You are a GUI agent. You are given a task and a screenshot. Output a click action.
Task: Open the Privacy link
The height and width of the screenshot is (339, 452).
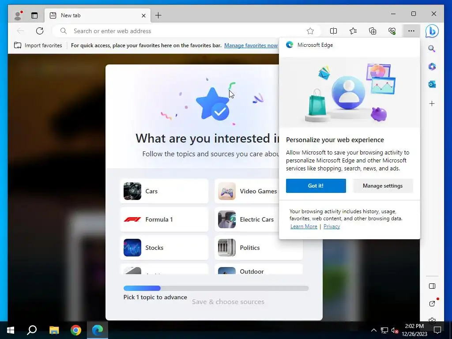[331, 226]
